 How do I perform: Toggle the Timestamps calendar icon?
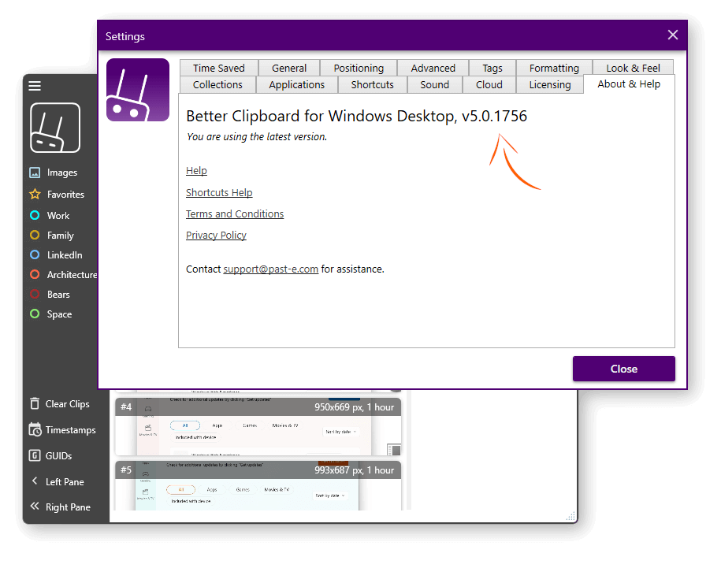point(35,429)
